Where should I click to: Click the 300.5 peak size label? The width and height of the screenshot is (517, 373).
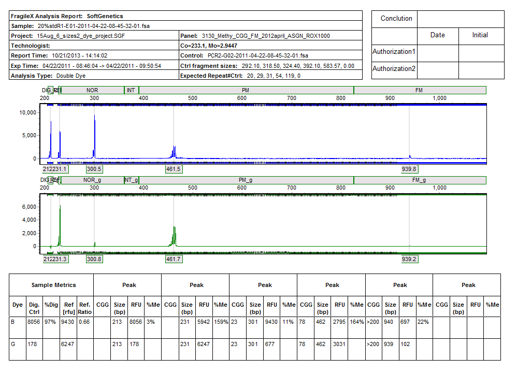tap(94, 169)
